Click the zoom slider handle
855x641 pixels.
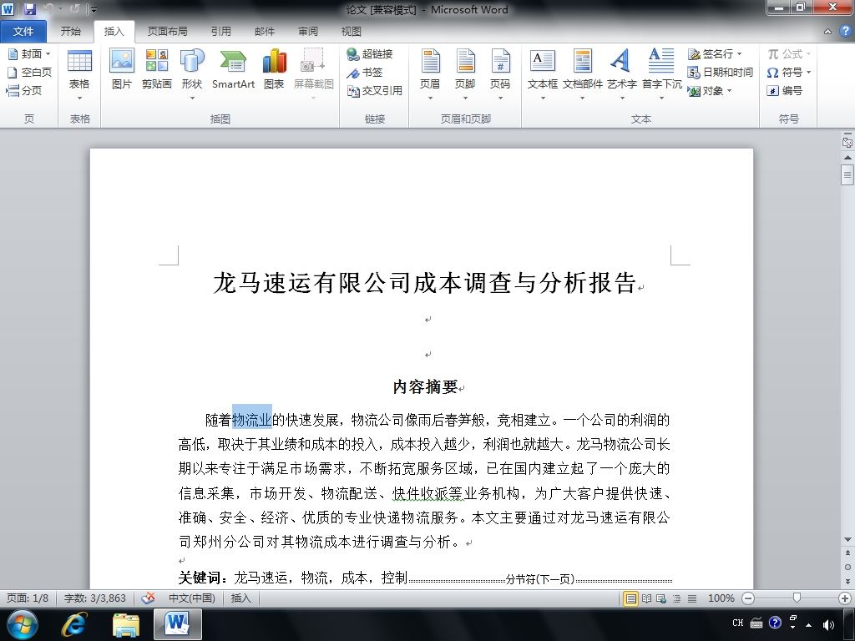tap(797, 598)
